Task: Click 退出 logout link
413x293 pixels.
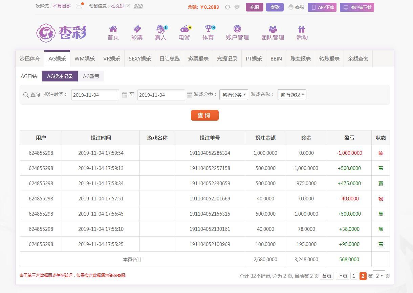Action: coord(138,6)
